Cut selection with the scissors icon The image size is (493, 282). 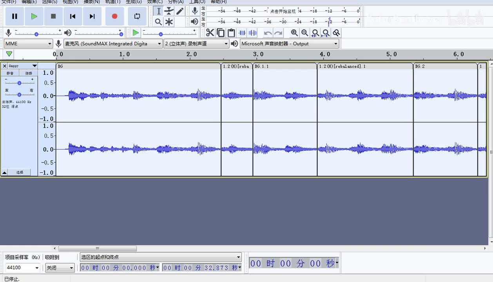pos(210,33)
